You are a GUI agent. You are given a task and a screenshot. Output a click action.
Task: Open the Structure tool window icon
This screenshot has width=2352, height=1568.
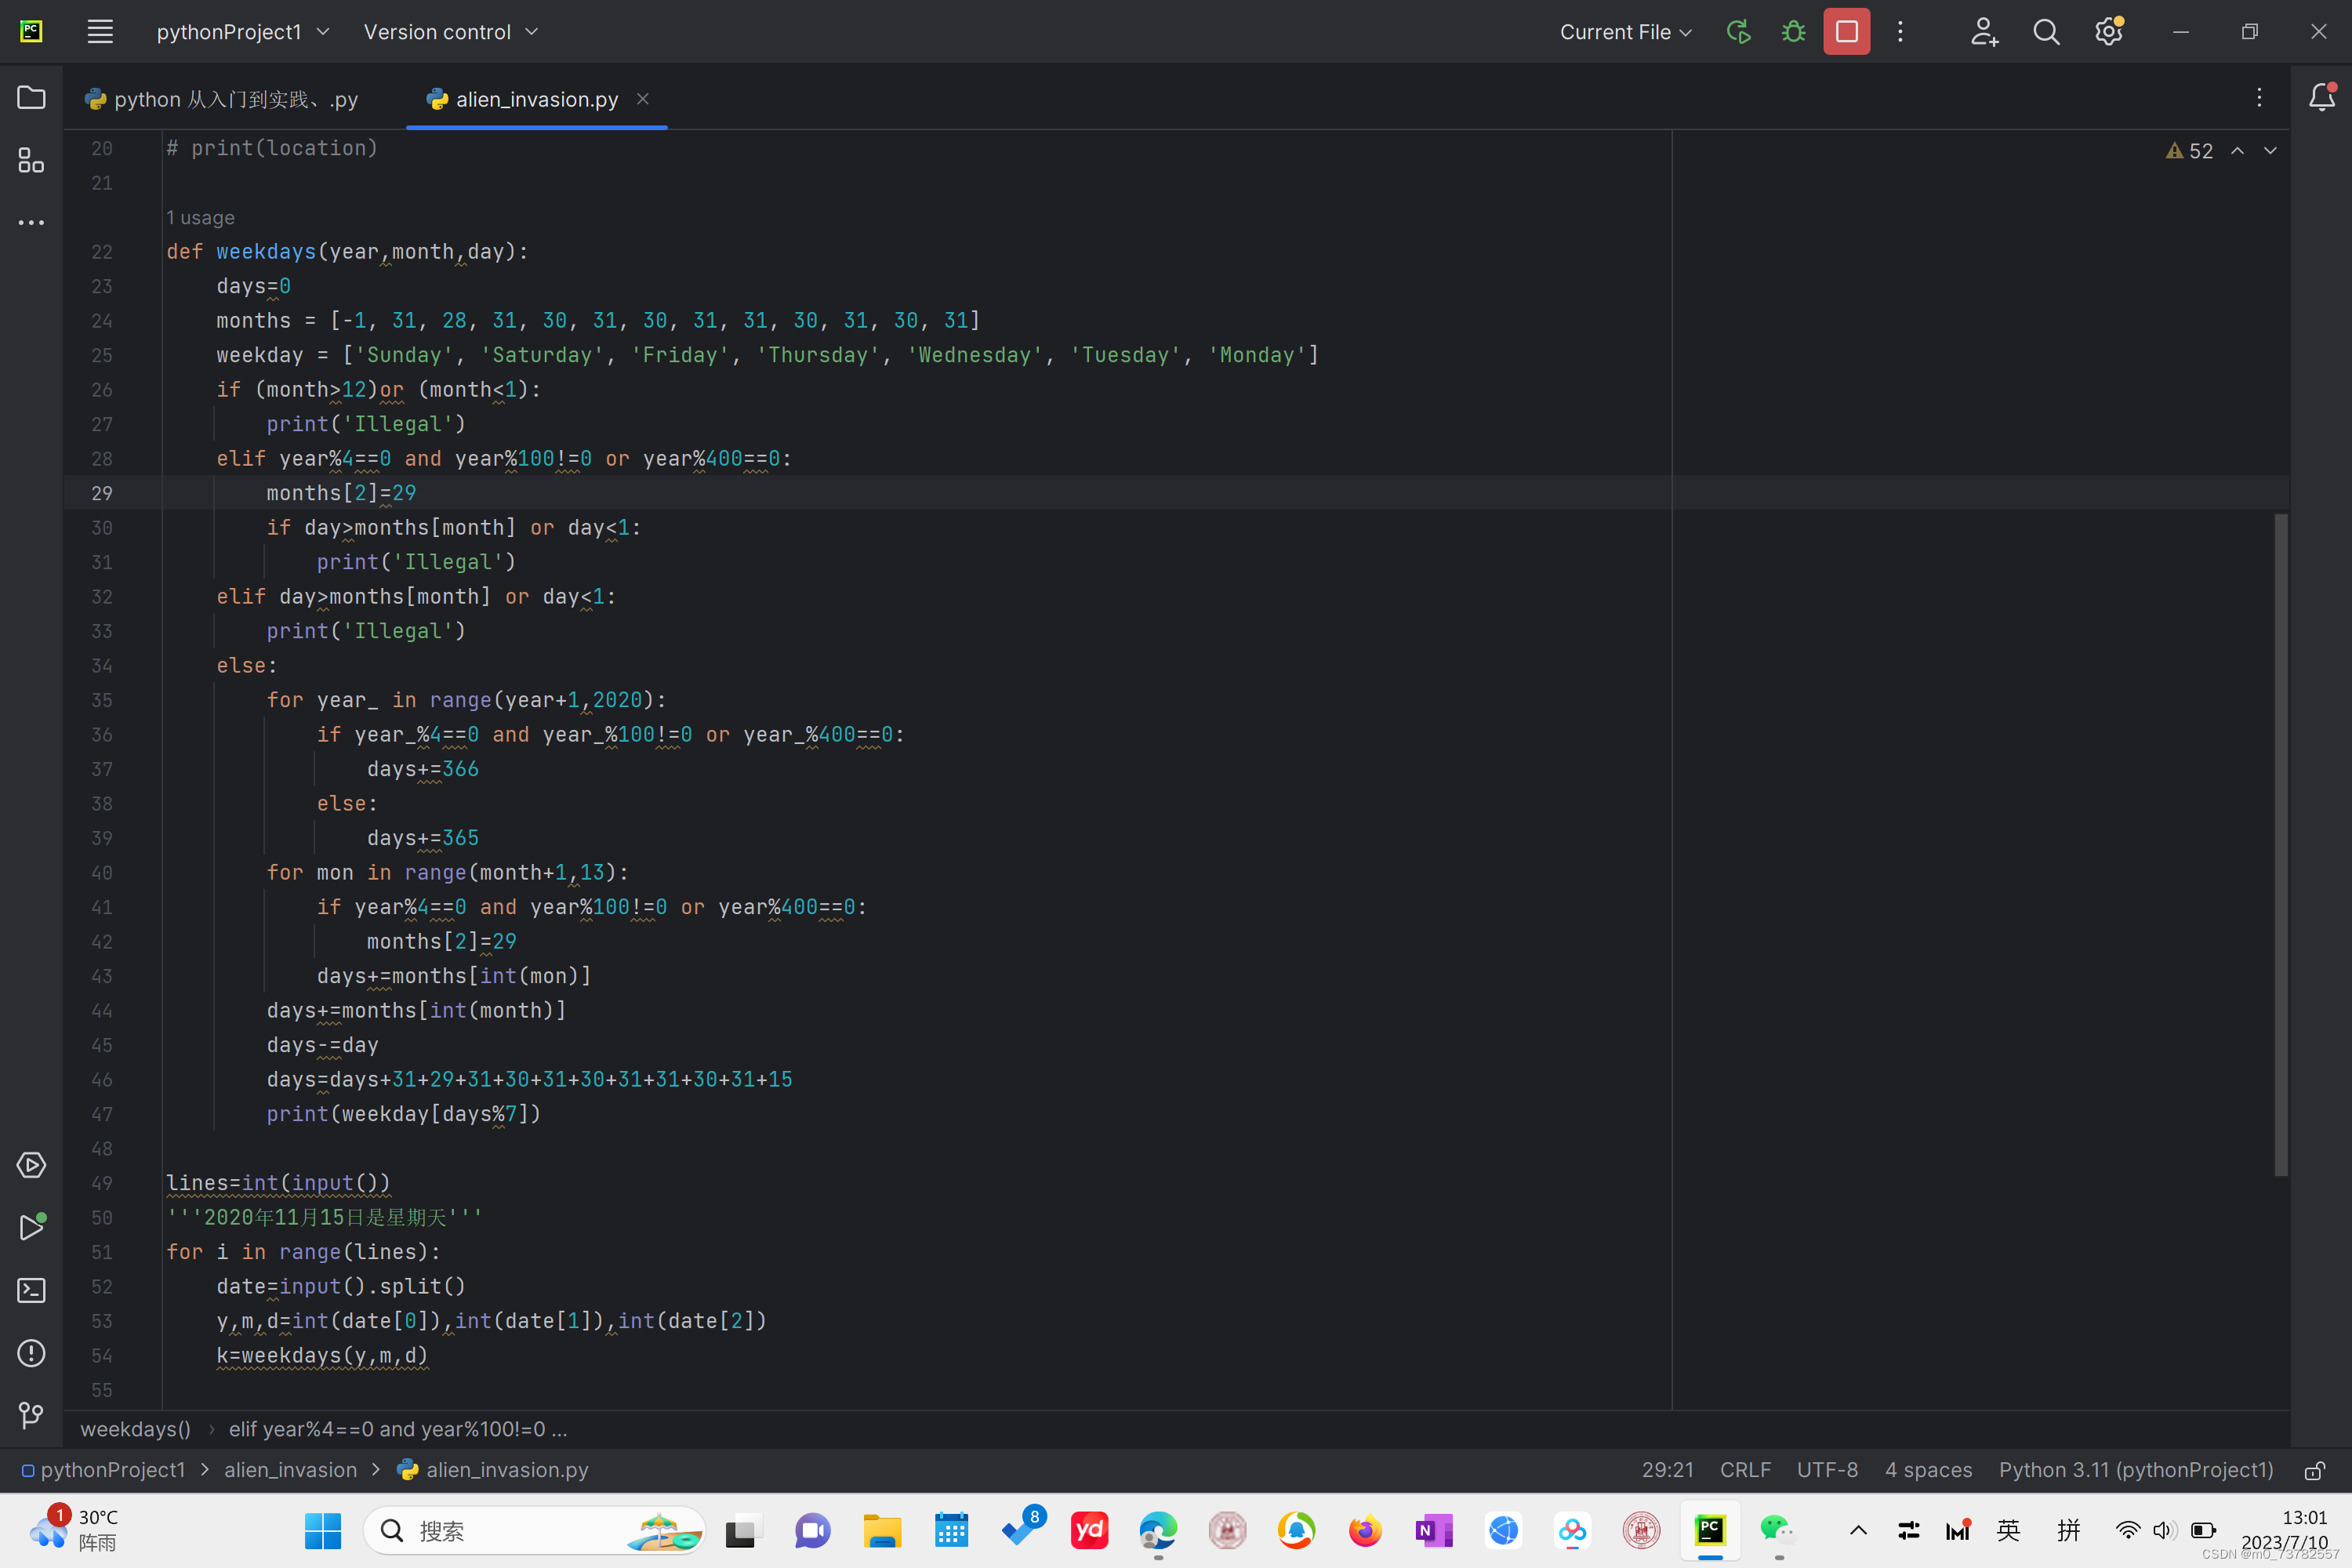point(31,160)
